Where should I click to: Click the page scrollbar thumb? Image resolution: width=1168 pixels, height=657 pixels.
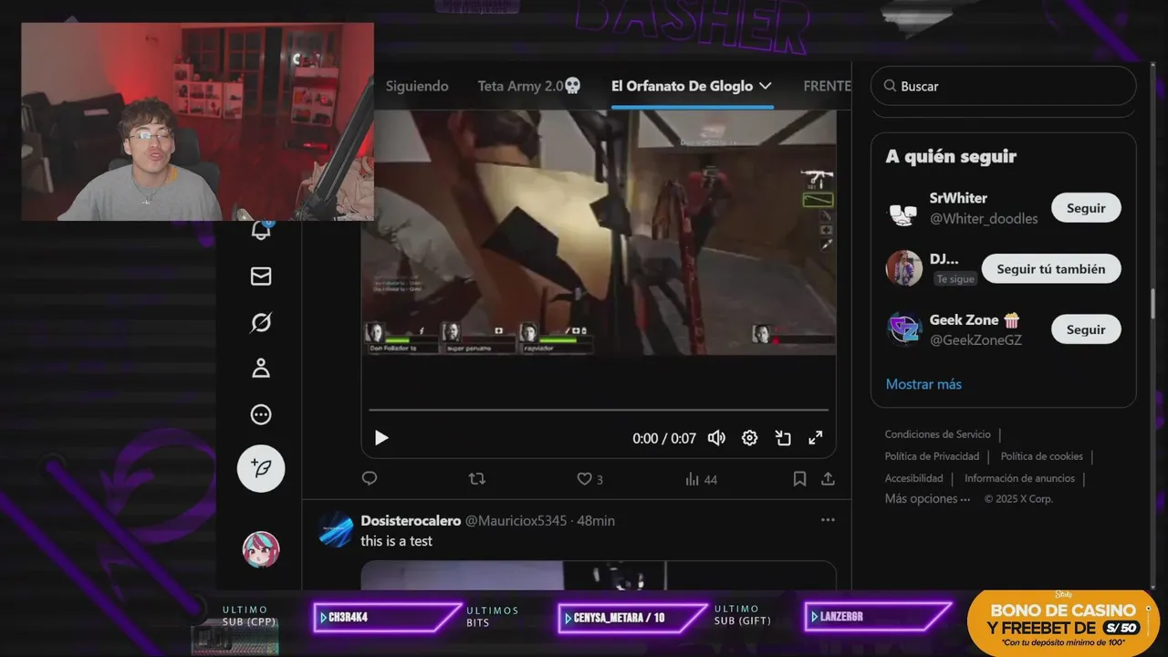pyautogui.click(x=1152, y=304)
